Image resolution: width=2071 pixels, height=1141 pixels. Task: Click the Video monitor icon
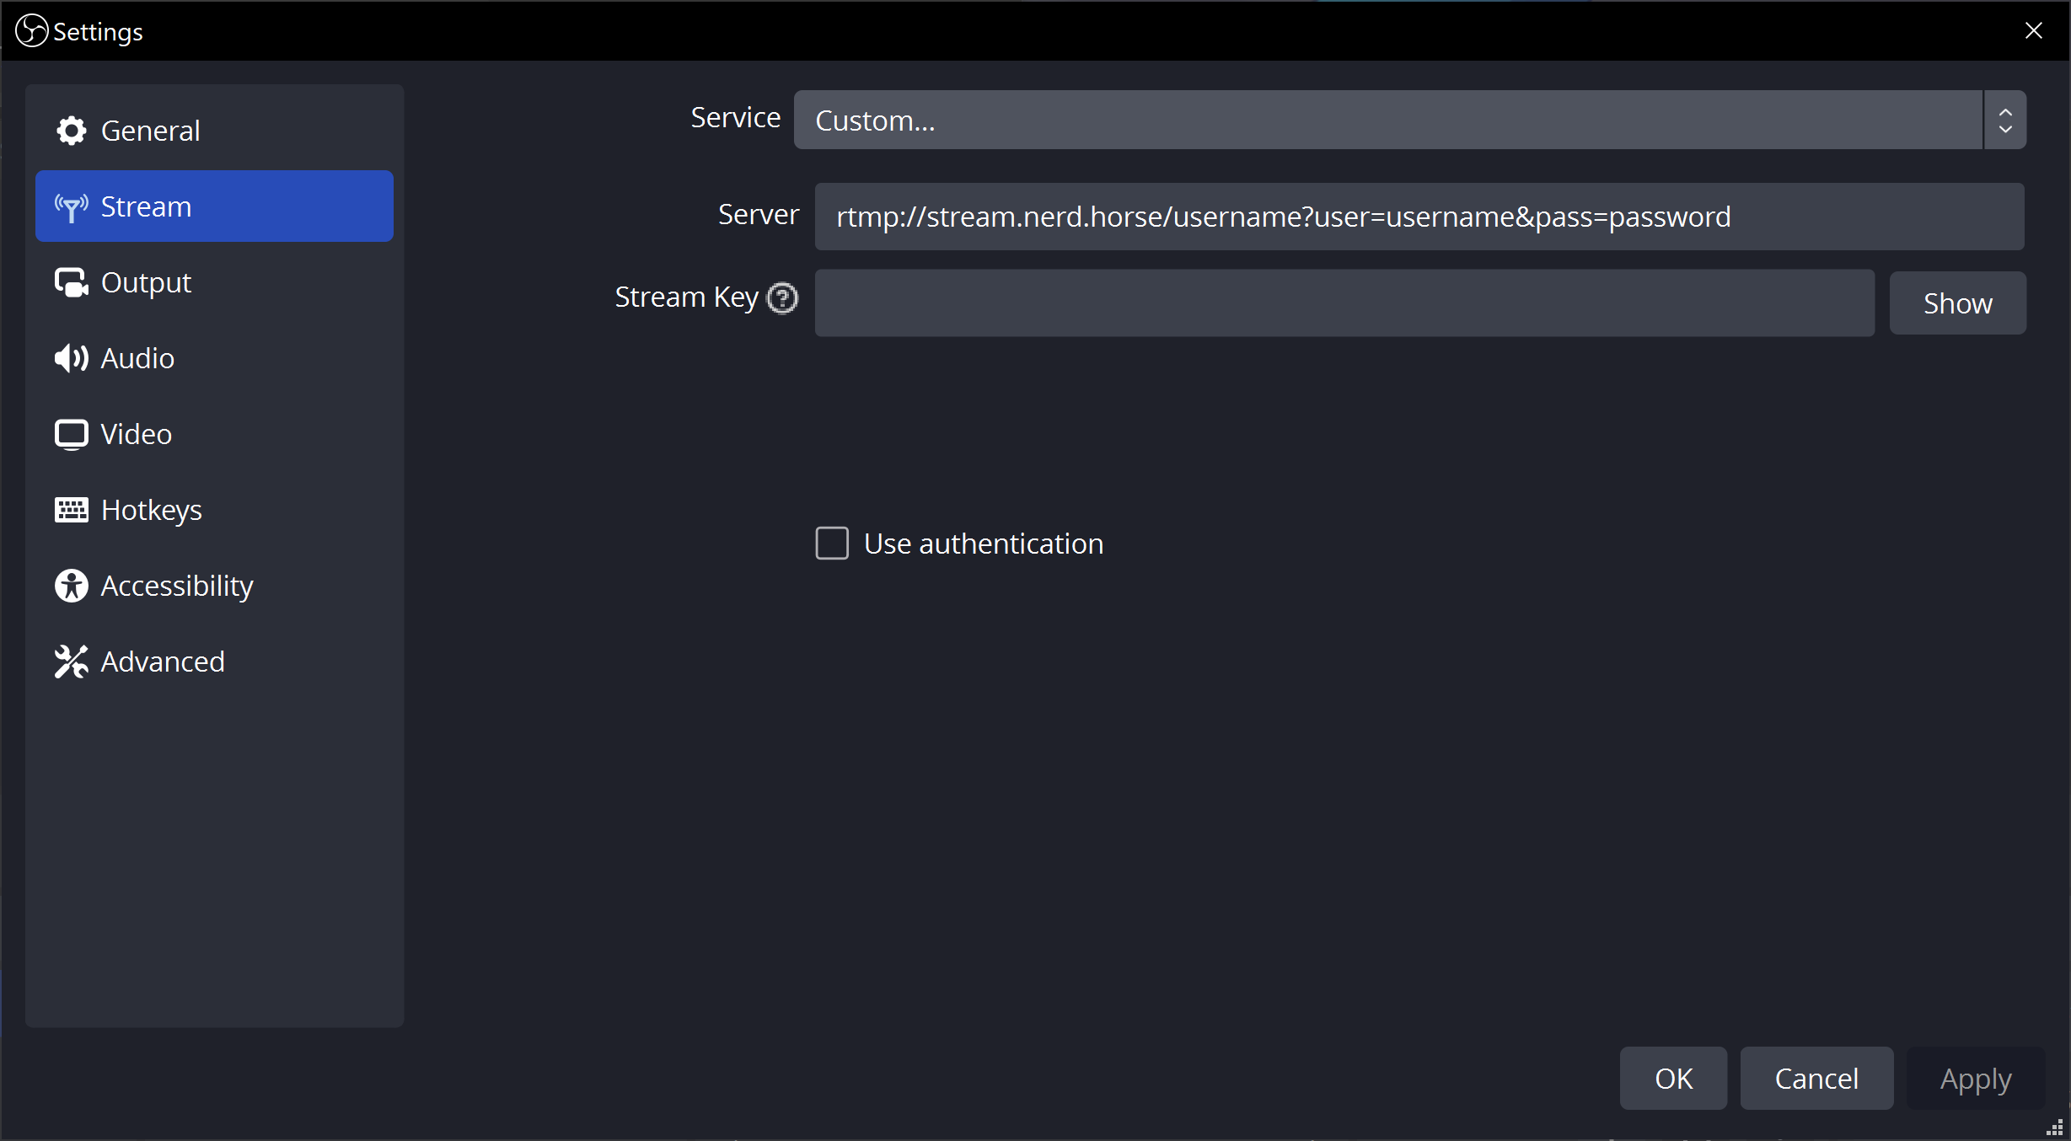[72, 434]
